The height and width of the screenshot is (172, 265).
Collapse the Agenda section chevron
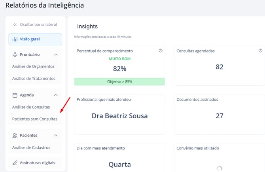[56, 95]
